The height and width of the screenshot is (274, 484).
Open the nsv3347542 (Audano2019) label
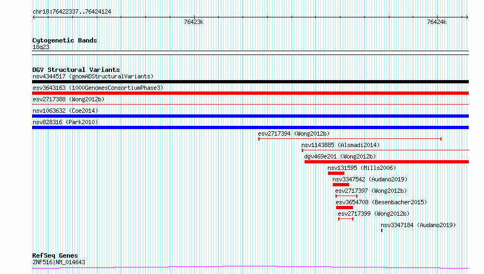[x=370, y=179]
